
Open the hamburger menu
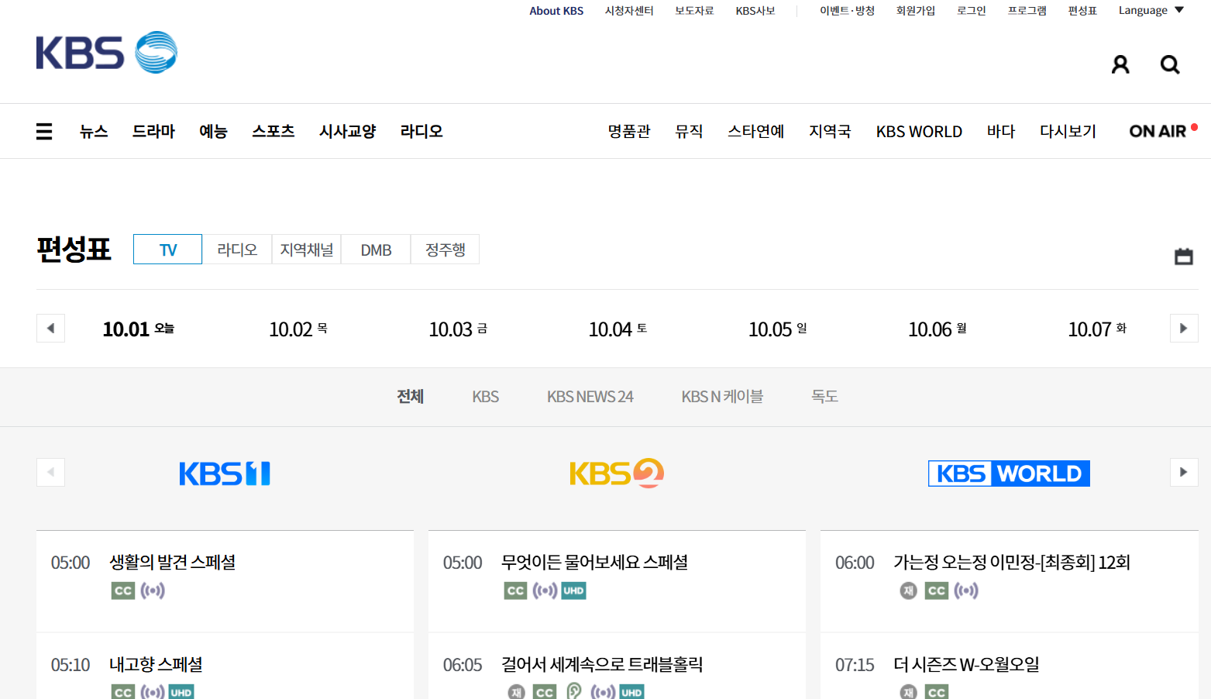[44, 132]
